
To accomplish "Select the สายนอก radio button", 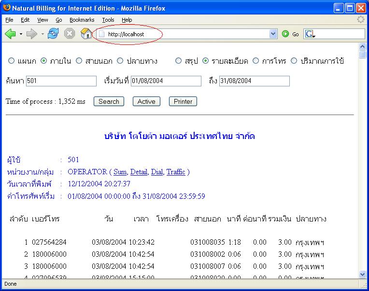I will [x=79, y=61].
